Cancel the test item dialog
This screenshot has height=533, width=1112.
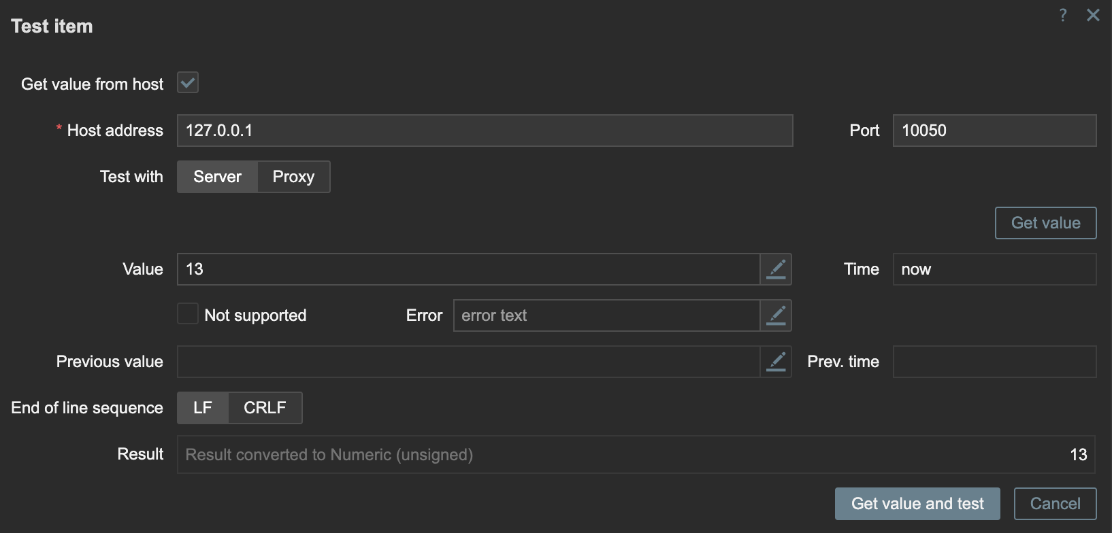pos(1055,504)
